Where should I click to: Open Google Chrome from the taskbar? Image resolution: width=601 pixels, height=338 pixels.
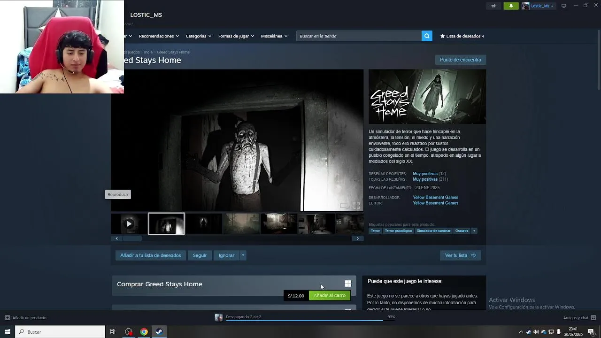[144, 332]
